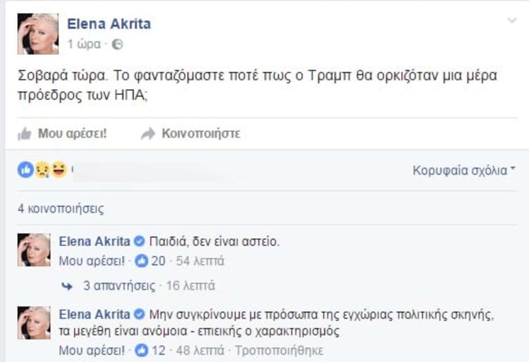This screenshot has width=529, height=362.
Task: Click the share arrow icon beside Κοινοποιήστε
Action: point(148,133)
